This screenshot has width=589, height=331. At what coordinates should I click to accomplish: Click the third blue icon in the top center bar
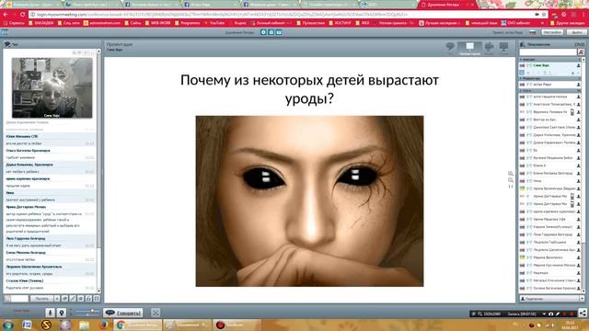pos(279,32)
